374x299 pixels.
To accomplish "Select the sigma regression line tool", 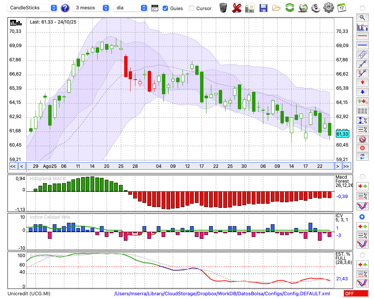I will click(x=362, y=73).
